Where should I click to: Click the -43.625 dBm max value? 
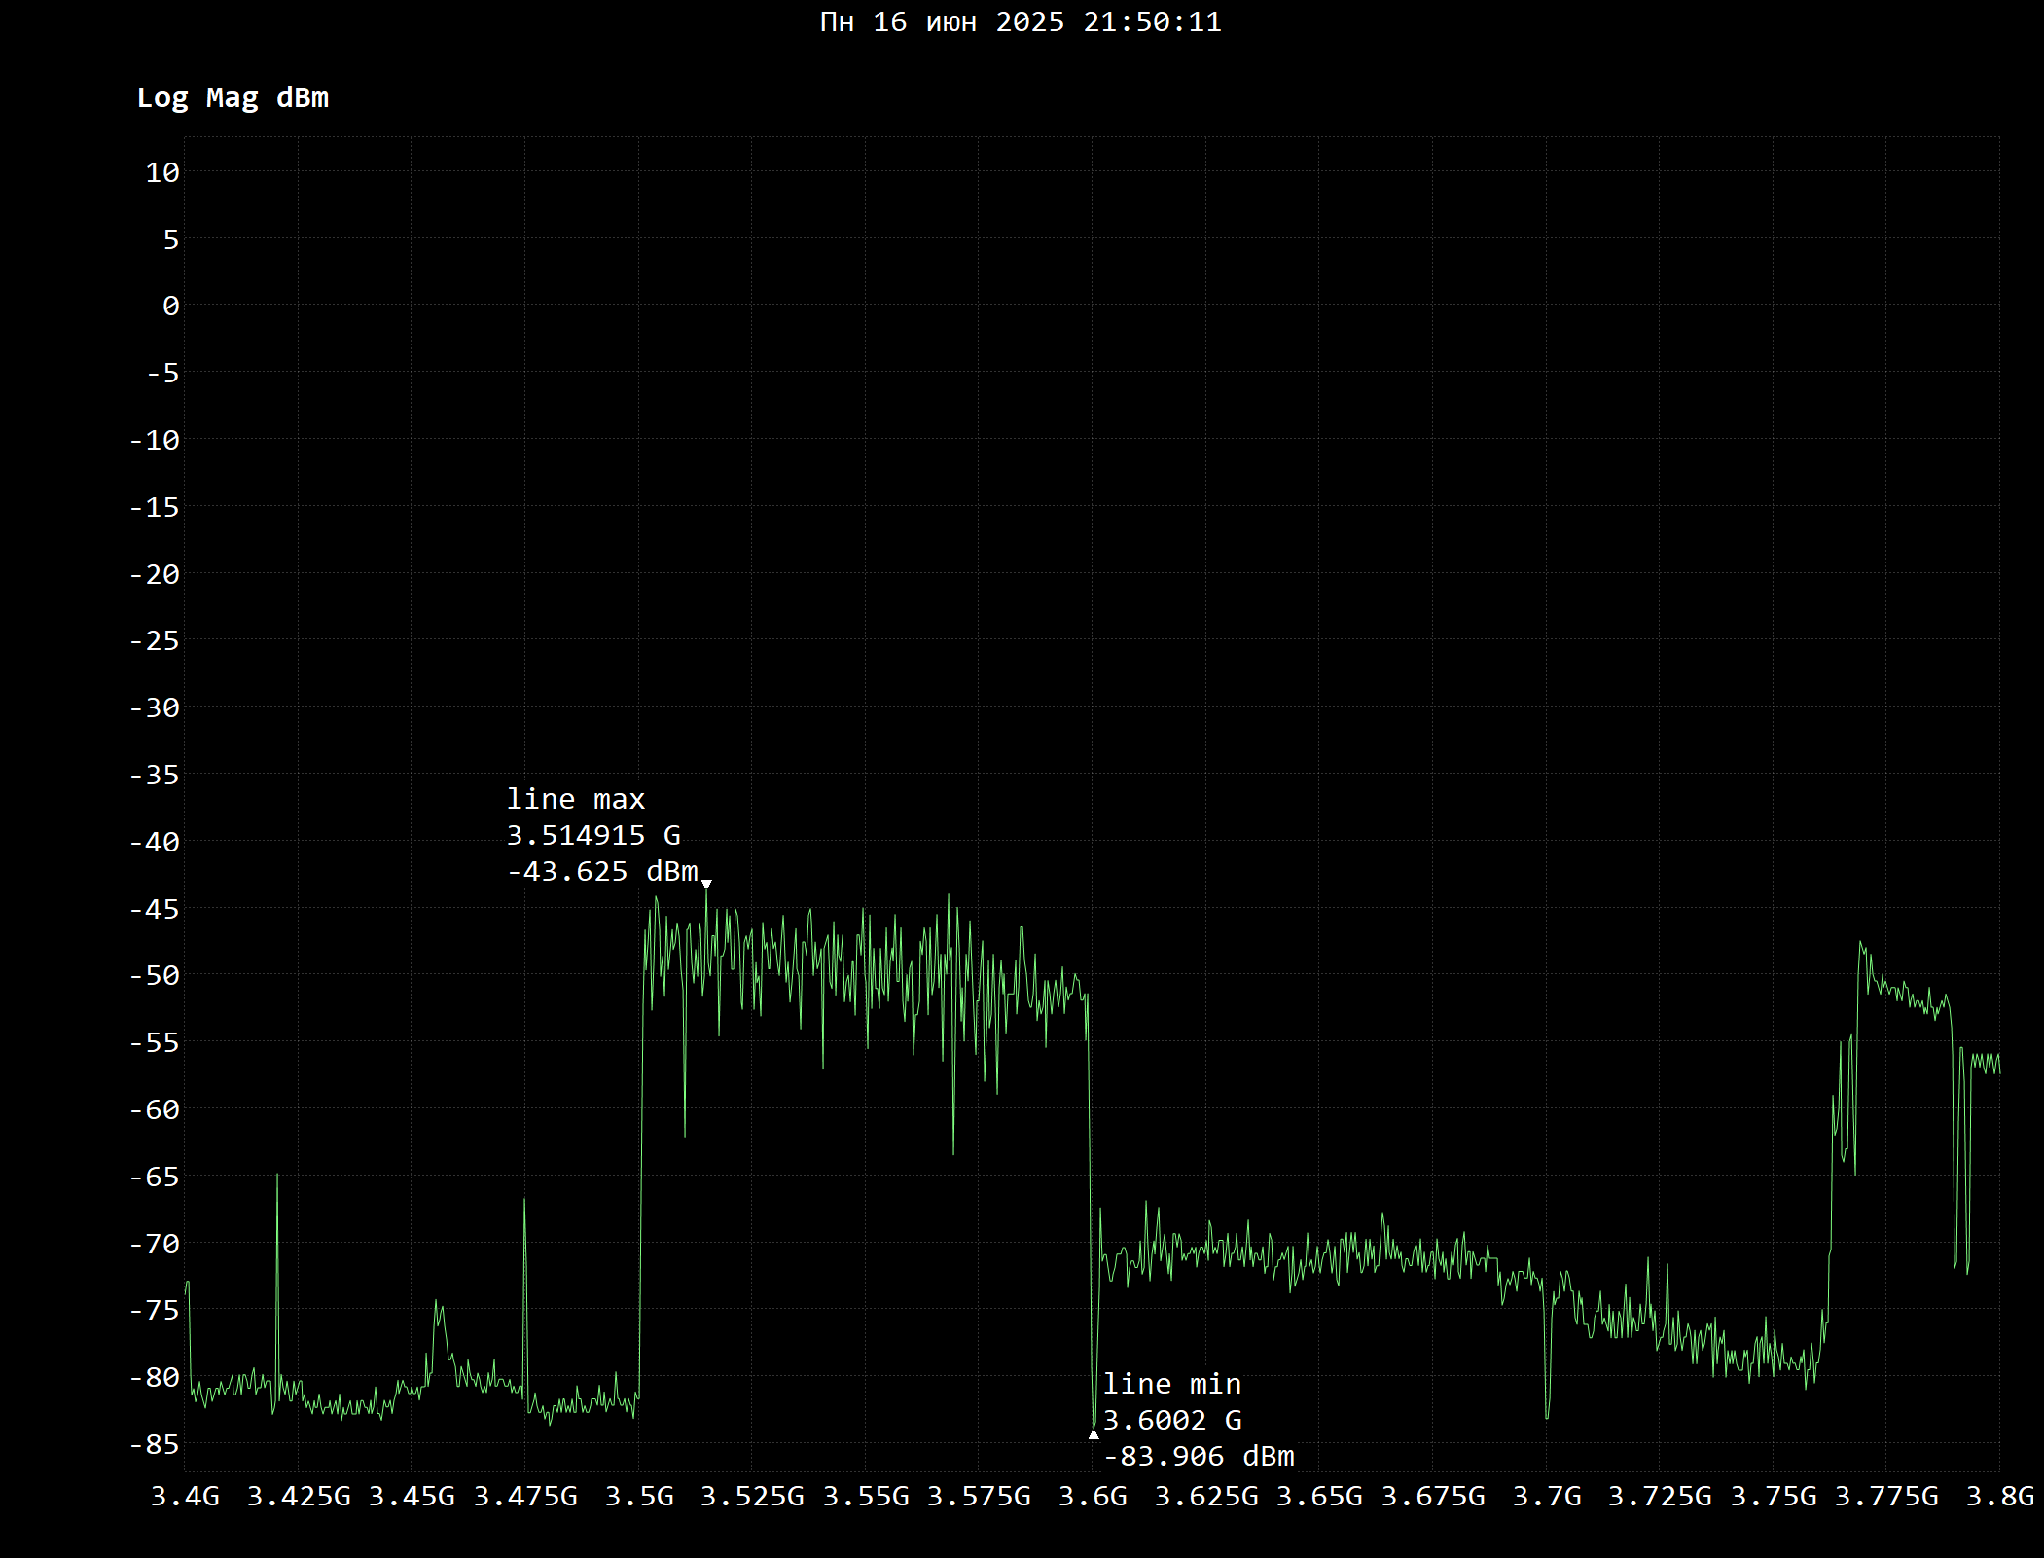(x=602, y=871)
